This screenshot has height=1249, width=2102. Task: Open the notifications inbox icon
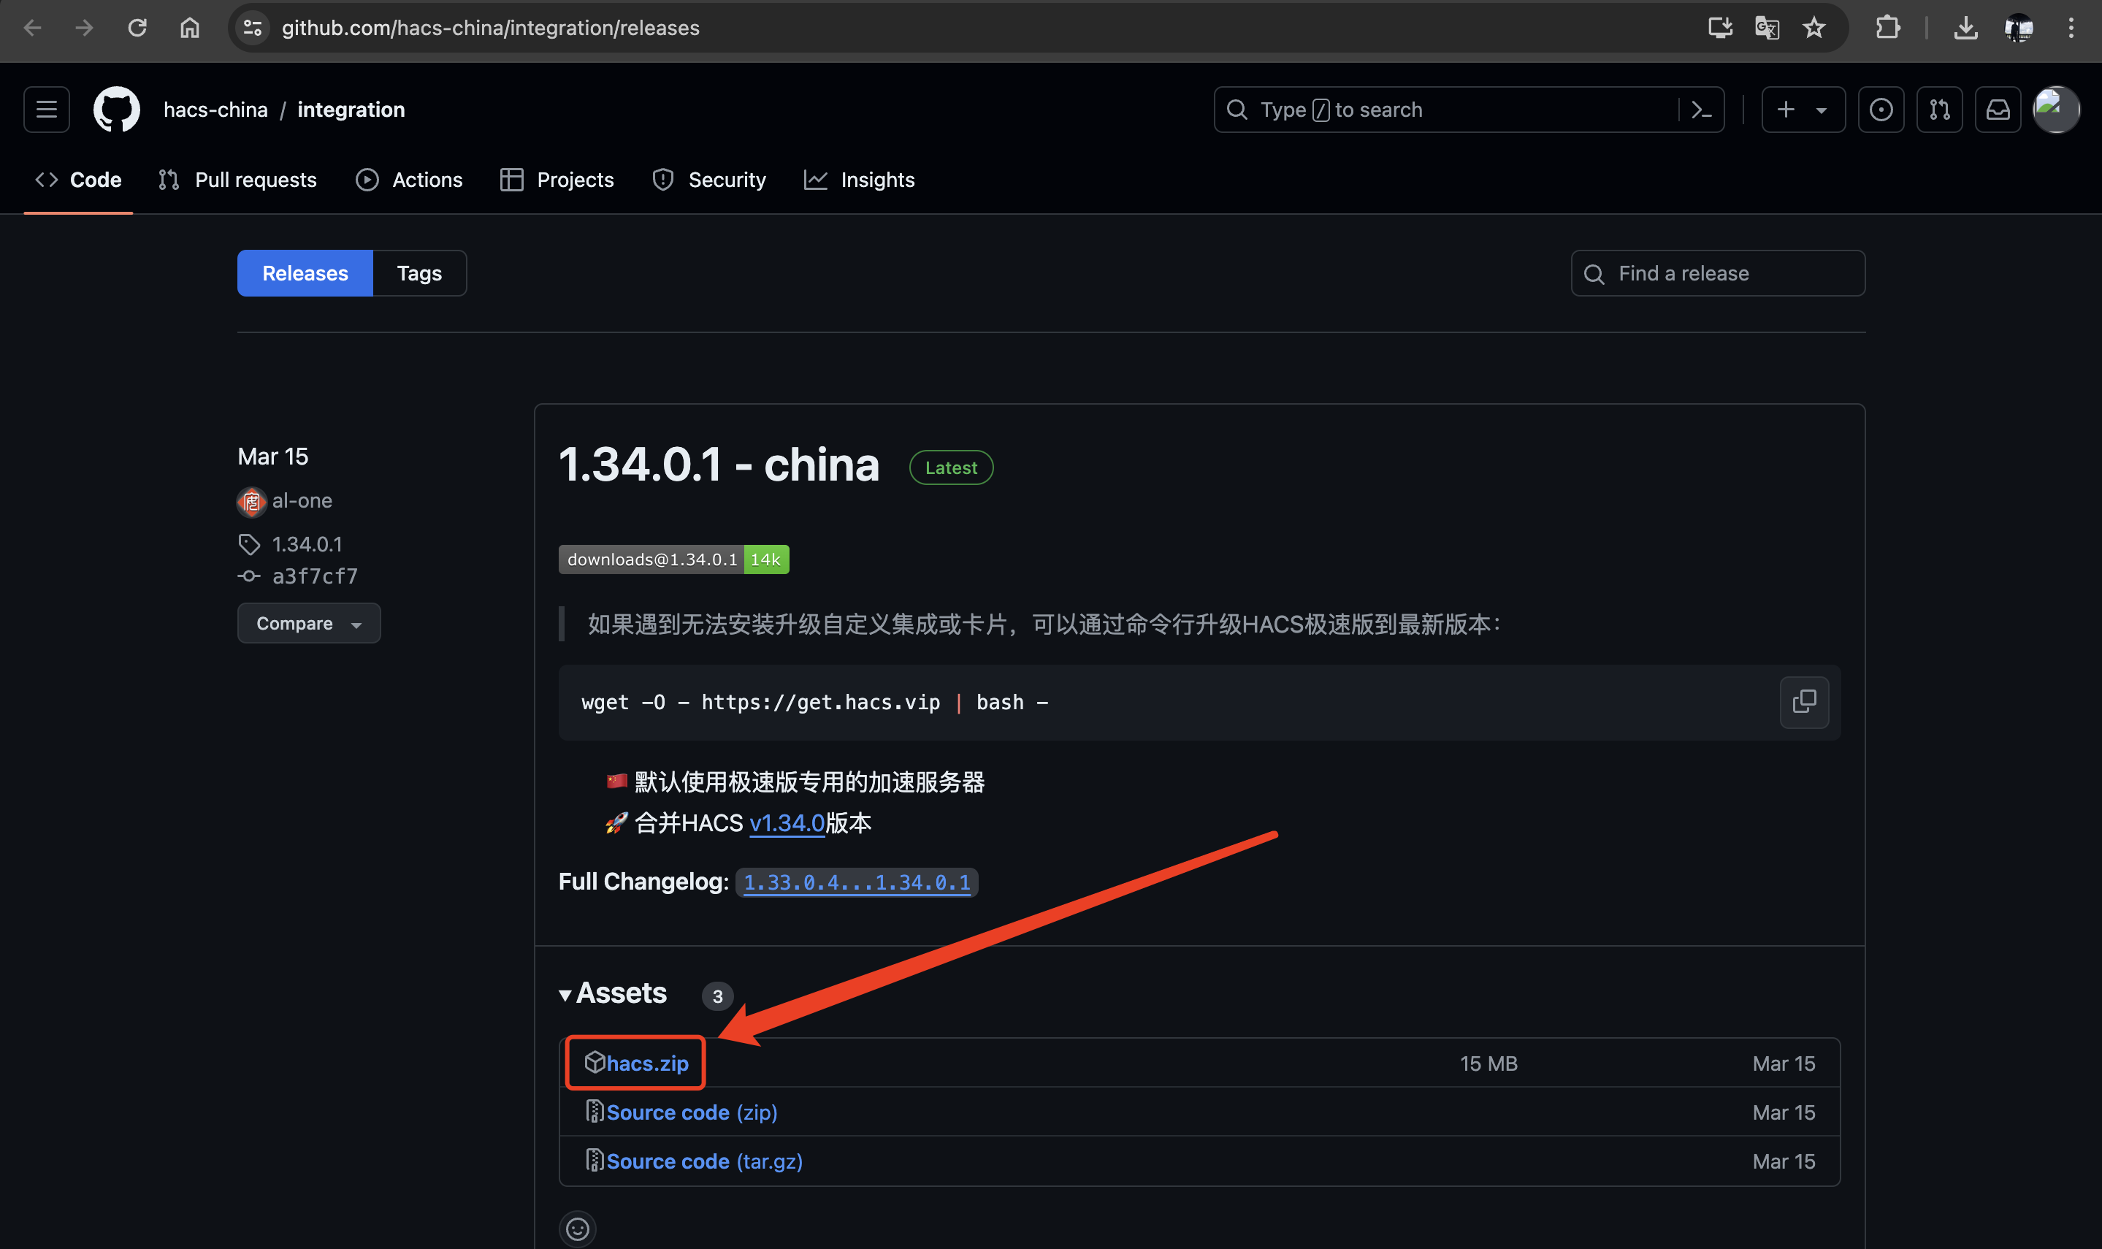(1998, 110)
